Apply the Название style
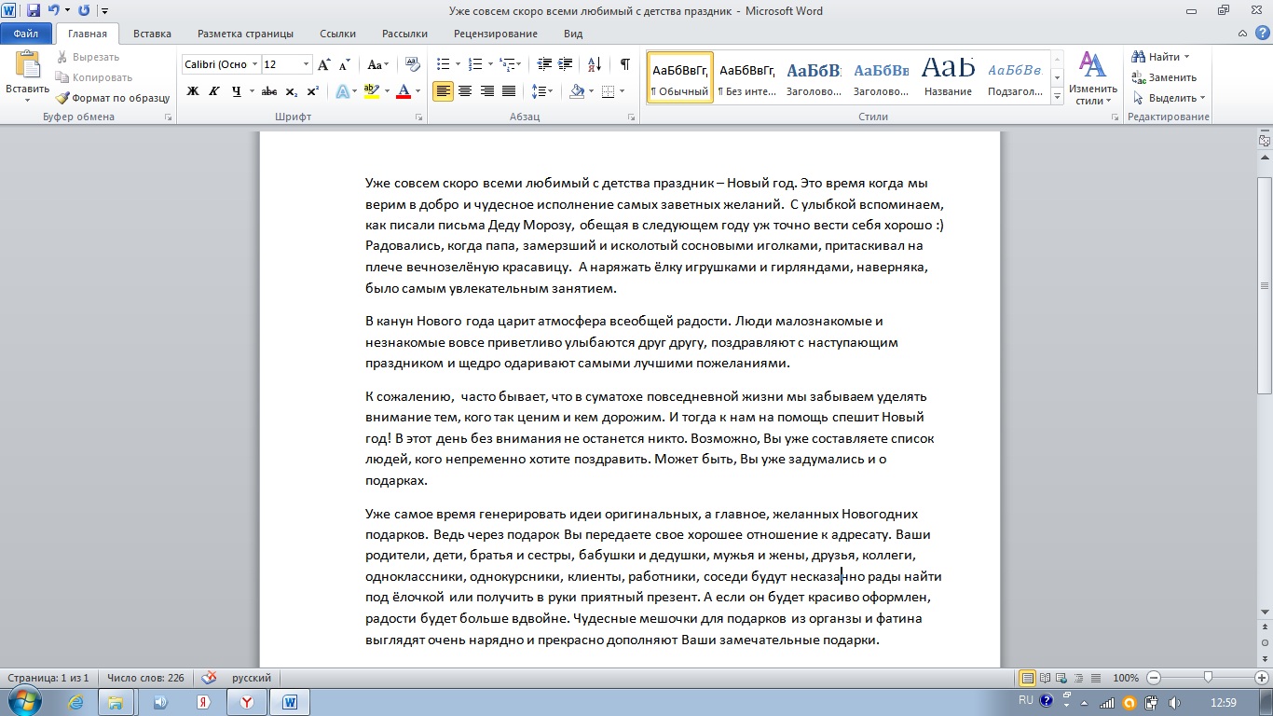 949,77
